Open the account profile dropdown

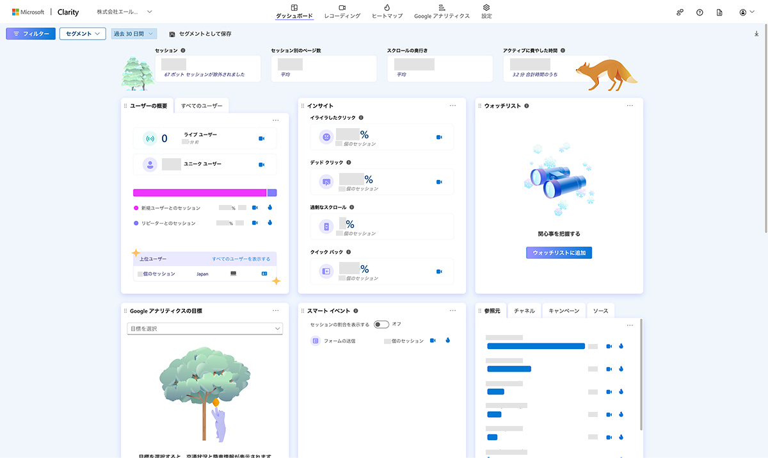click(x=746, y=12)
